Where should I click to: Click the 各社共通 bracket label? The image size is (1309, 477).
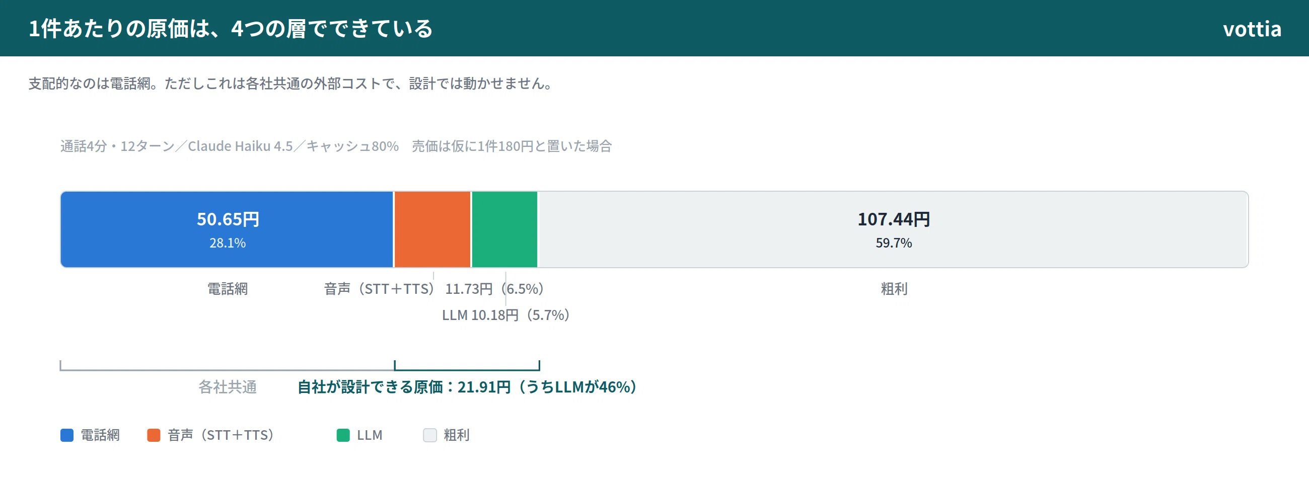[227, 387]
